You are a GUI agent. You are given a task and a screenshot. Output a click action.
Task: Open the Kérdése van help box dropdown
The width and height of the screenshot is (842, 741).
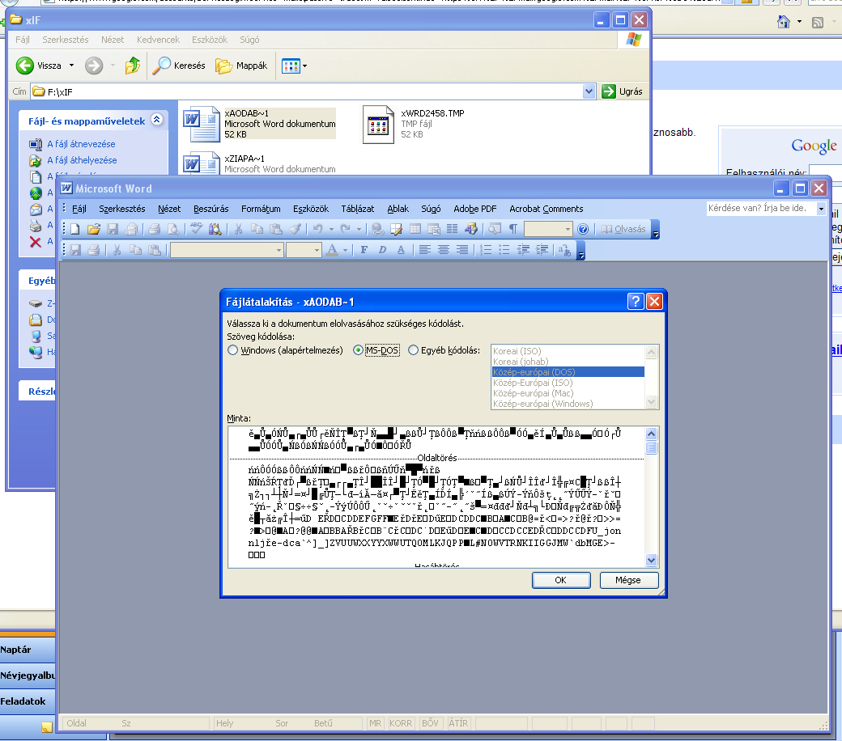click(x=820, y=209)
